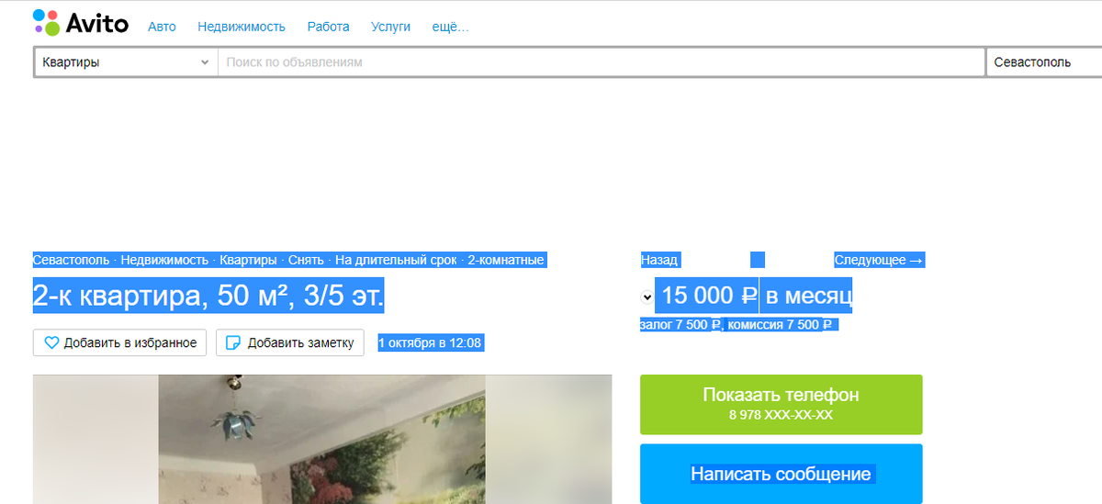Click the 15 000 ₽ price text
This screenshot has height=504, width=1102.
pos(707,296)
